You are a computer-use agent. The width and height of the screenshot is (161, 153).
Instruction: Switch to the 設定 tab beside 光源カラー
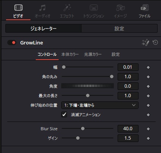point(116,54)
